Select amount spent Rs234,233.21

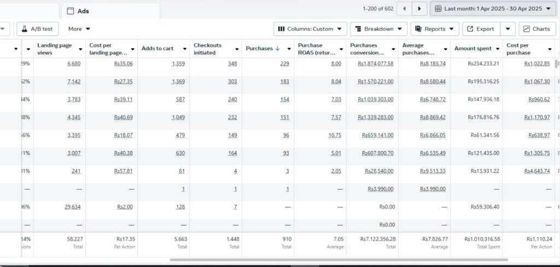(483, 63)
